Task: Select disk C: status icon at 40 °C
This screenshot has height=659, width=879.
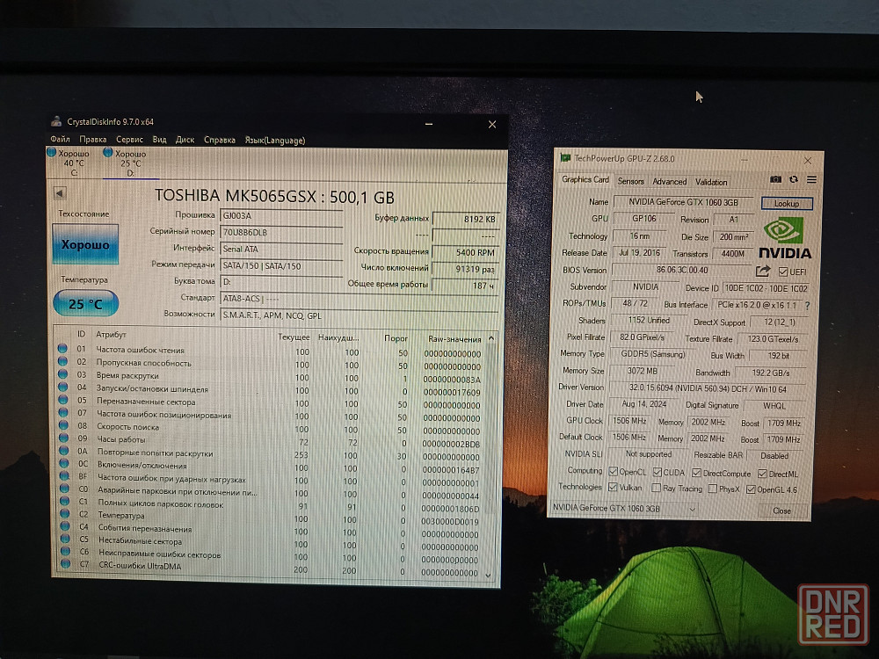Action: tap(50, 153)
